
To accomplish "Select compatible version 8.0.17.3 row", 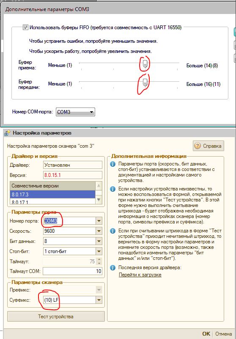I will coord(52,195).
